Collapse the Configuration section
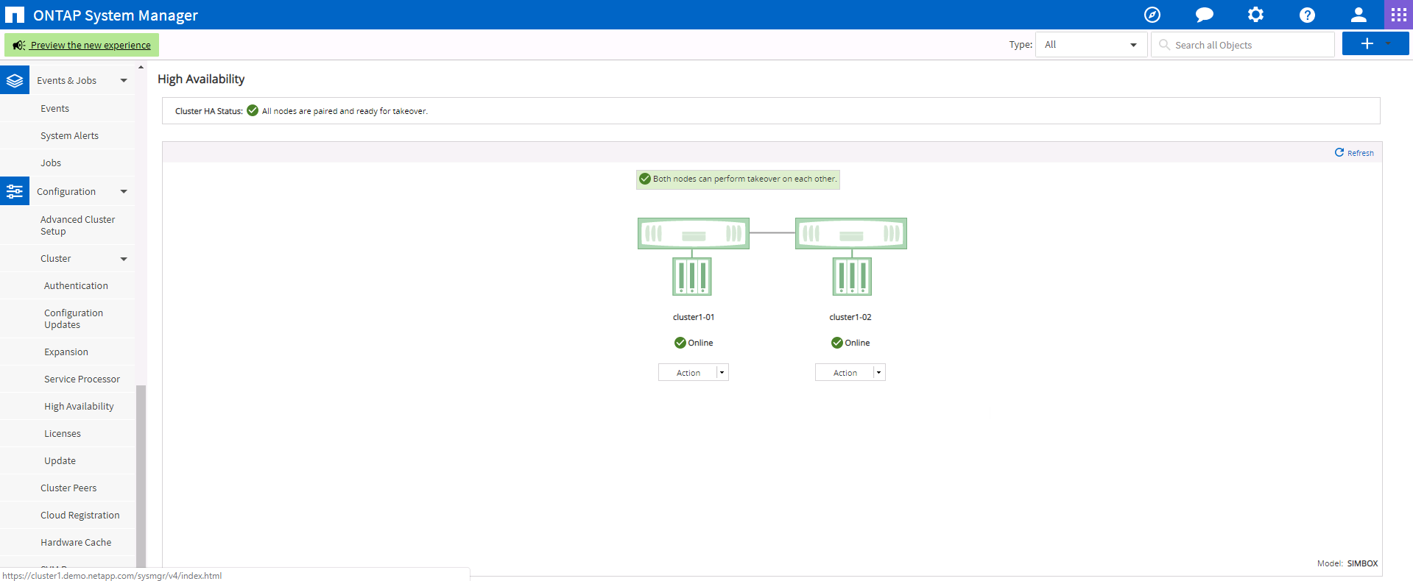Image resolution: width=1413 pixels, height=581 pixels. [x=124, y=191]
